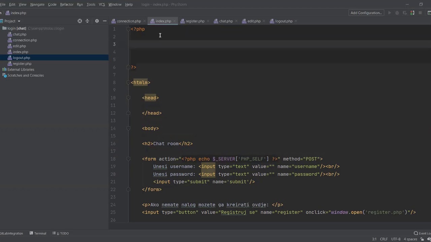Click the index.php breadcrumb
Image resolution: width=431 pixels, height=242 pixels.
click(x=18, y=13)
